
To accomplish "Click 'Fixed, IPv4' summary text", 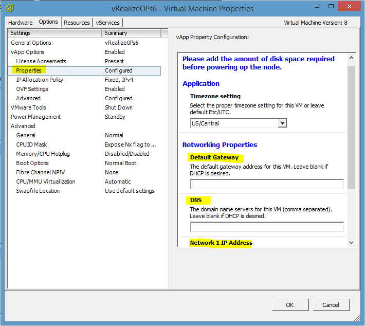I will [x=119, y=80].
